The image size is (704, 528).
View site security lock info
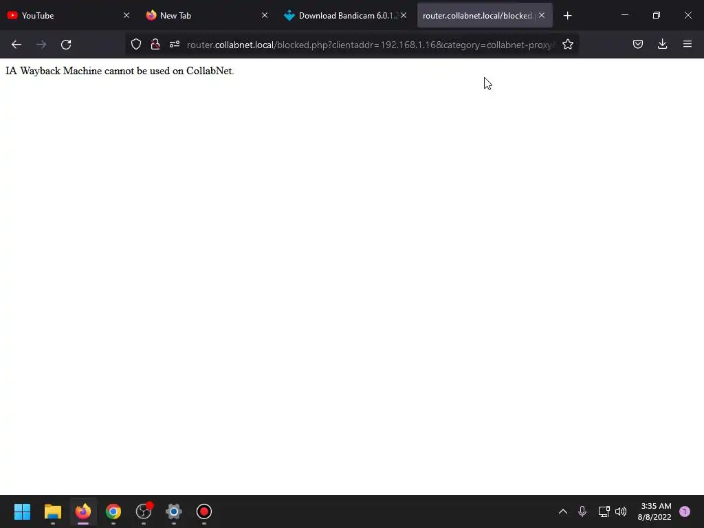pyautogui.click(x=155, y=44)
